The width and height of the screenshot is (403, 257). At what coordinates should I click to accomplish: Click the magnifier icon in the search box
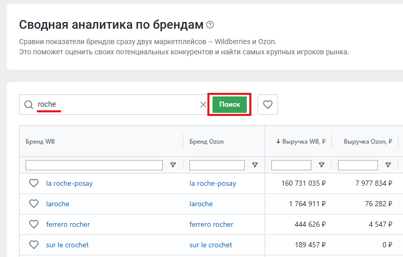[x=29, y=105]
